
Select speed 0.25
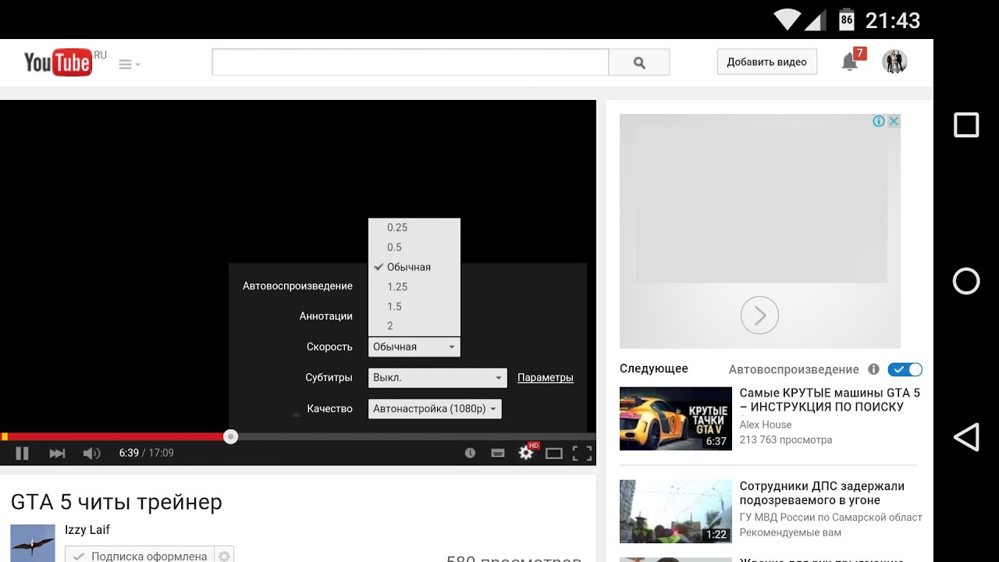tap(414, 228)
